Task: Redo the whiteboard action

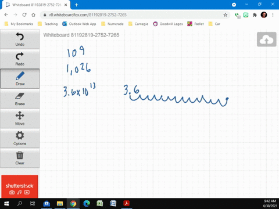Action: 20,59
